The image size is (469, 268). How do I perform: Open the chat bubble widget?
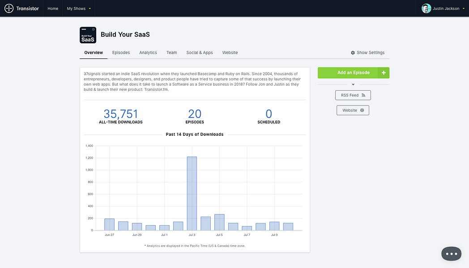tap(452, 254)
